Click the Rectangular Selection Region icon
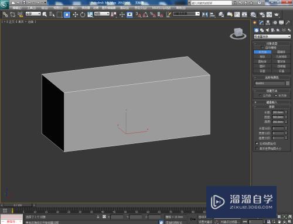This screenshot has height=224, width=293. [x=59, y=15]
